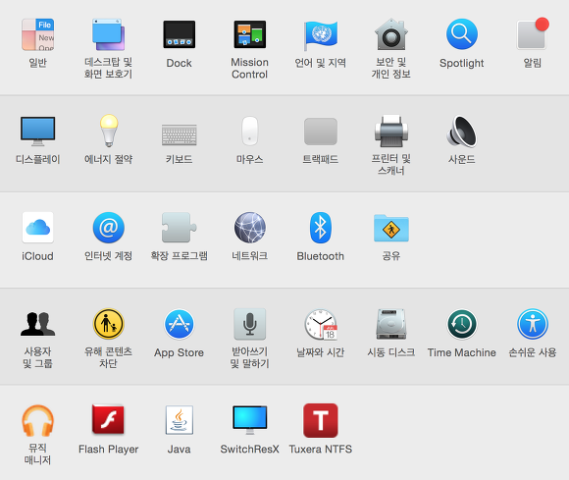Open Flash Player preferences
This screenshot has height=480, width=569.
[108, 420]
